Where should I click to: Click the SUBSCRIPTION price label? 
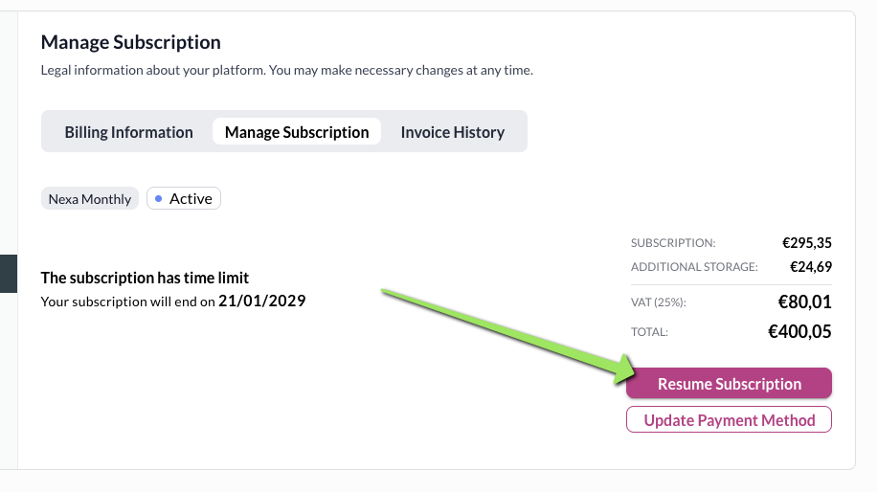tap(673, 243)
